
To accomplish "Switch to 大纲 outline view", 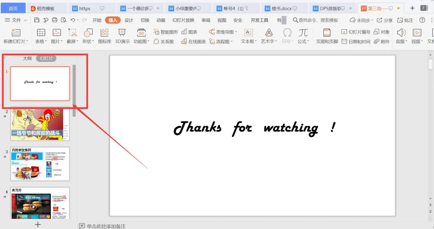I will [x=27, y=58].
